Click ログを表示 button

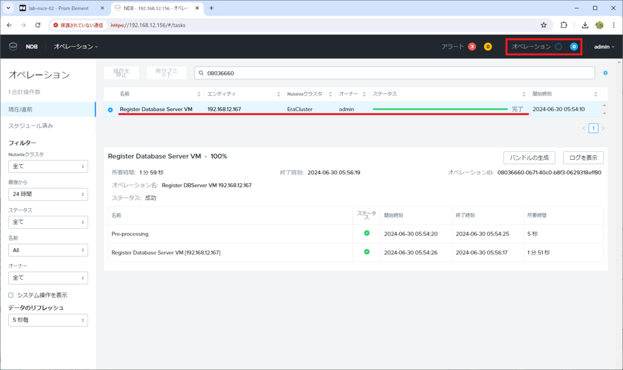[584, 157]
